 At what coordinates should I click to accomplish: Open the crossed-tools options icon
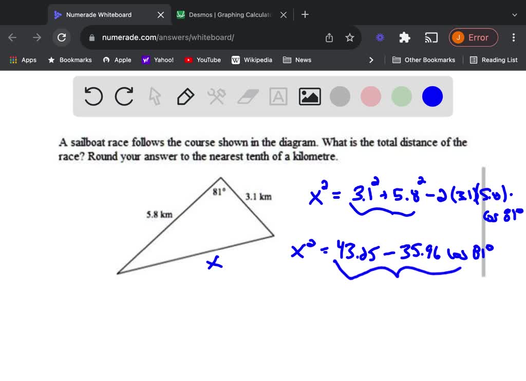tap(216, 96)
